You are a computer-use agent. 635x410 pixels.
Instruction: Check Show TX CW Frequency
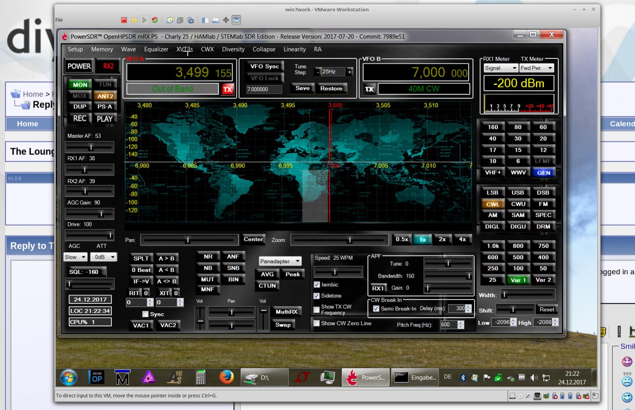coord(317,310)
